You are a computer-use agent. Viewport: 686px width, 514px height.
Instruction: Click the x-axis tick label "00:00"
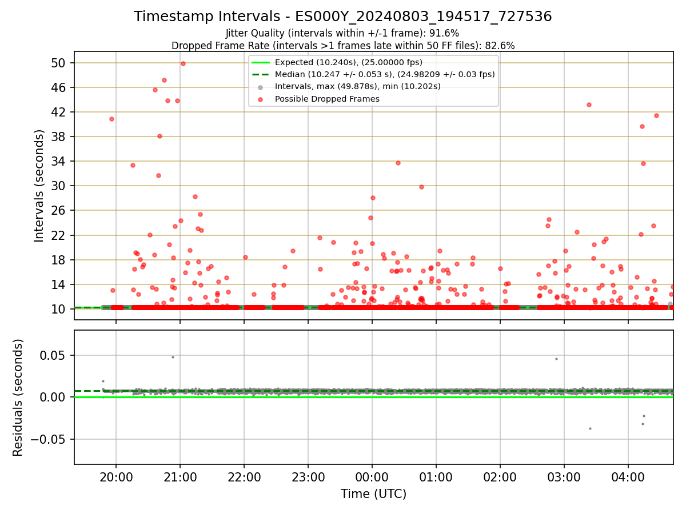372,476
